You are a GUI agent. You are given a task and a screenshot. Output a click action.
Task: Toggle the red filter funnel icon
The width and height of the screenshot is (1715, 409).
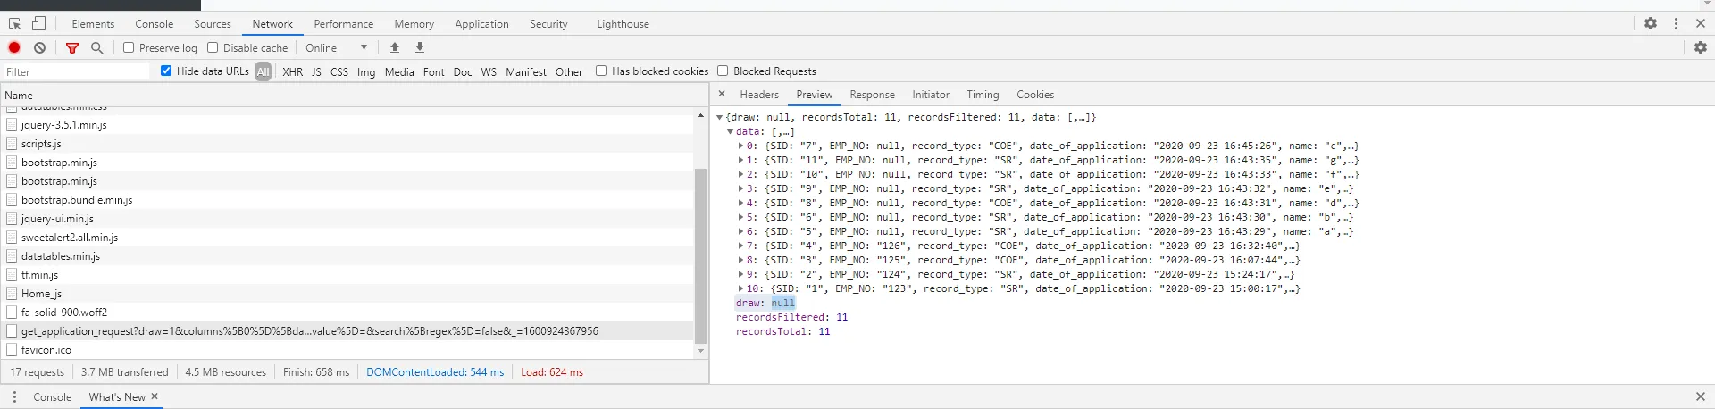point(72,47)
